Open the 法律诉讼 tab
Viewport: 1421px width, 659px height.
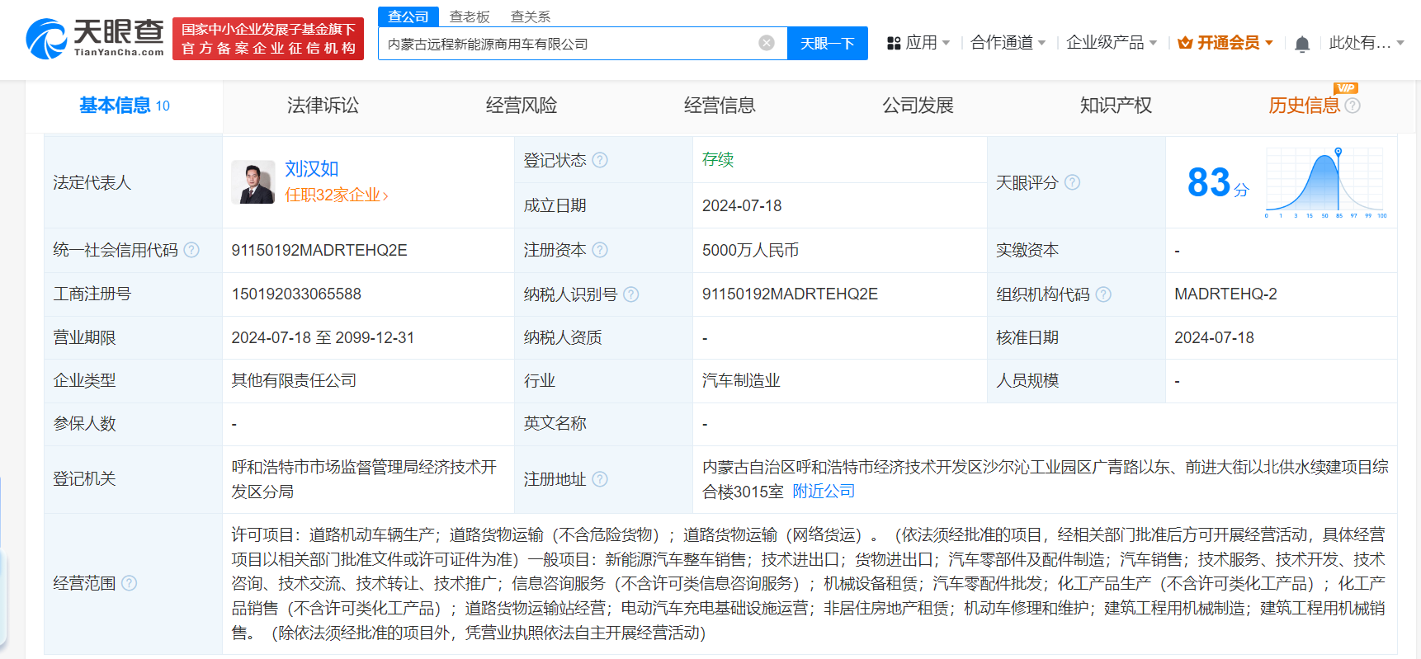(x=323, y=106)
